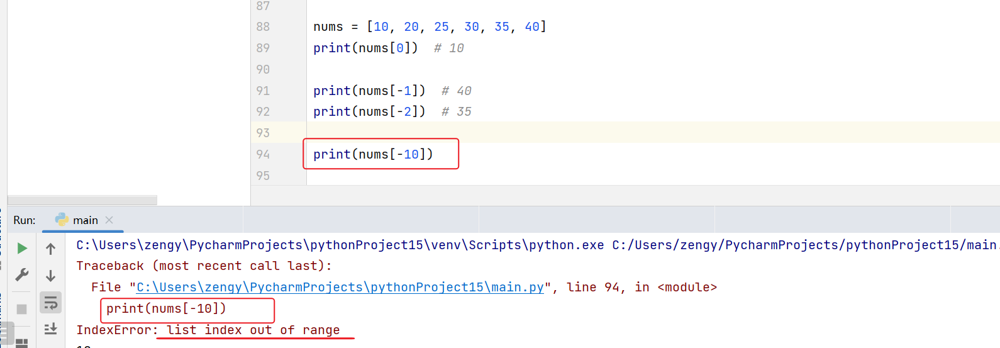The image size is (1000, 348).
Task: Click line number 94 in the gutter
Action: point(263,154)
